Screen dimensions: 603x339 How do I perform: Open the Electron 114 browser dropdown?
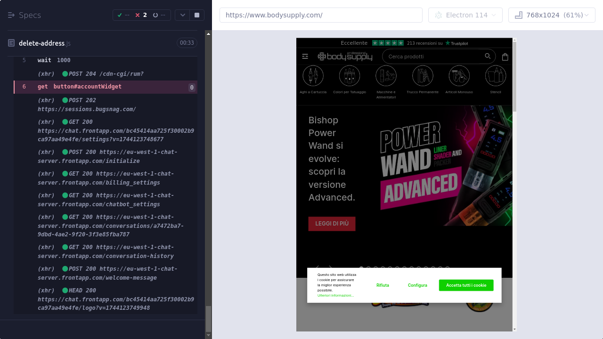pyautogui.click(x=465, y=15)
